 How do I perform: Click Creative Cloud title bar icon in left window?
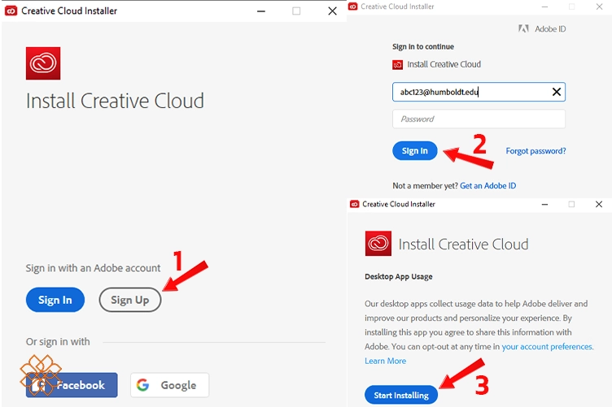[11, 11]
